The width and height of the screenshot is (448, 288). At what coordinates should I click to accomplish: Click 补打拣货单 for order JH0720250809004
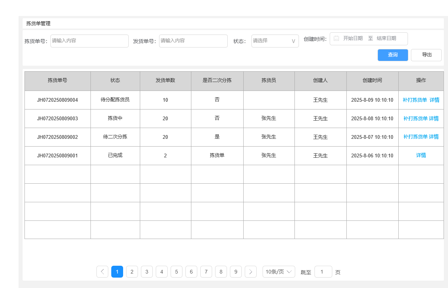[x=415, y=100]
